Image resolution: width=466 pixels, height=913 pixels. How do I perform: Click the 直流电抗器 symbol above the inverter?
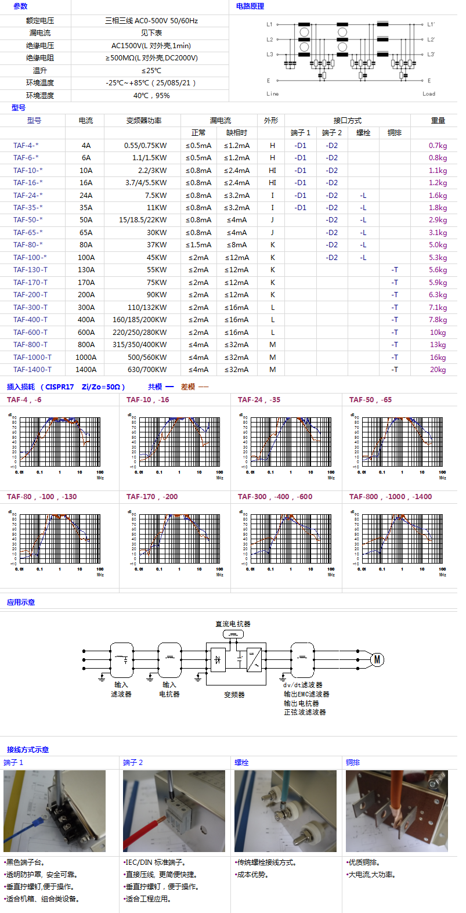pyautogui.click(x=233, y=634)
